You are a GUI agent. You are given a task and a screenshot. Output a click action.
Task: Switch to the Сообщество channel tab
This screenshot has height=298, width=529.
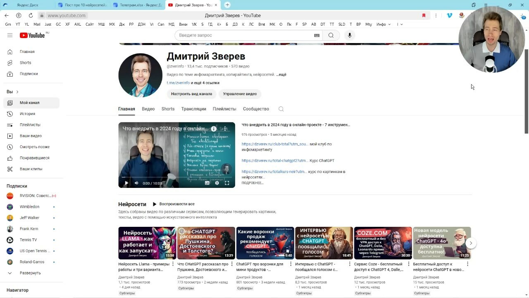pos(256,109)
